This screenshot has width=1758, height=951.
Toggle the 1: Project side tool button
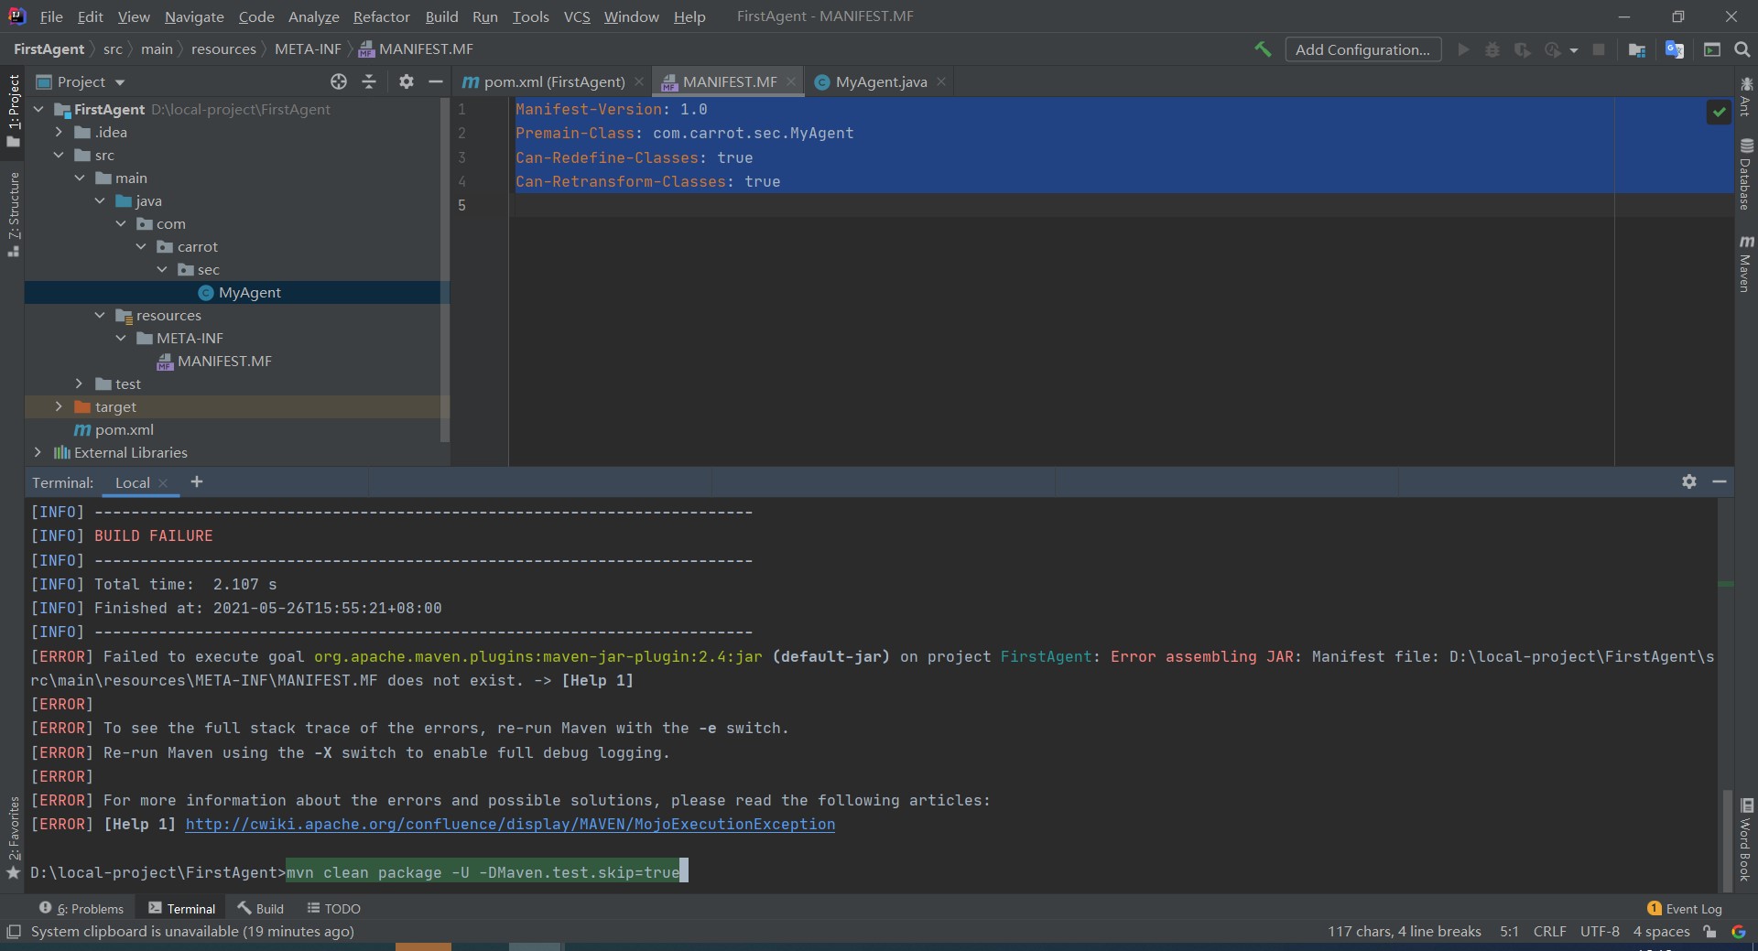(x=13, y=111)
